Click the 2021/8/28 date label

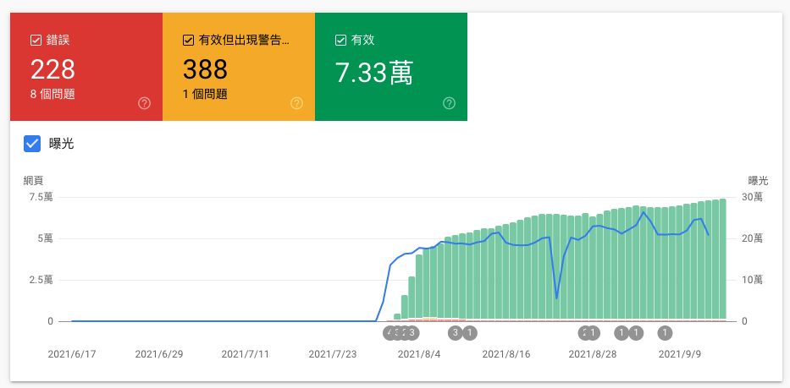click(593, 354)
